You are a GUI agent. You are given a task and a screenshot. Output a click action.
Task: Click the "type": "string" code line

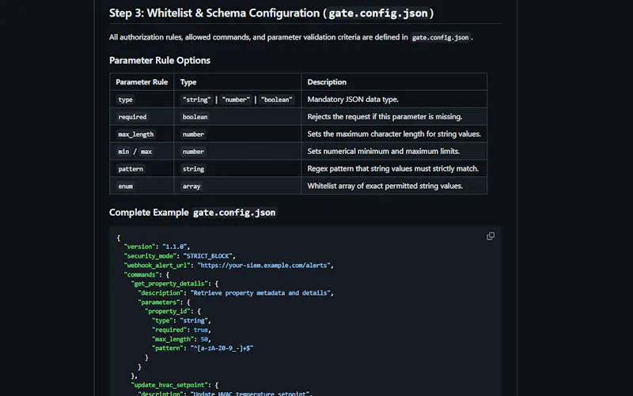point(181,321)
